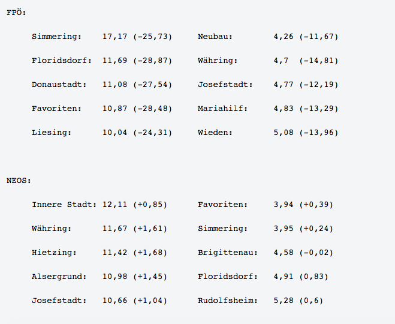
Task: Click the Wieden district label
Action: (x=215, y=133)
